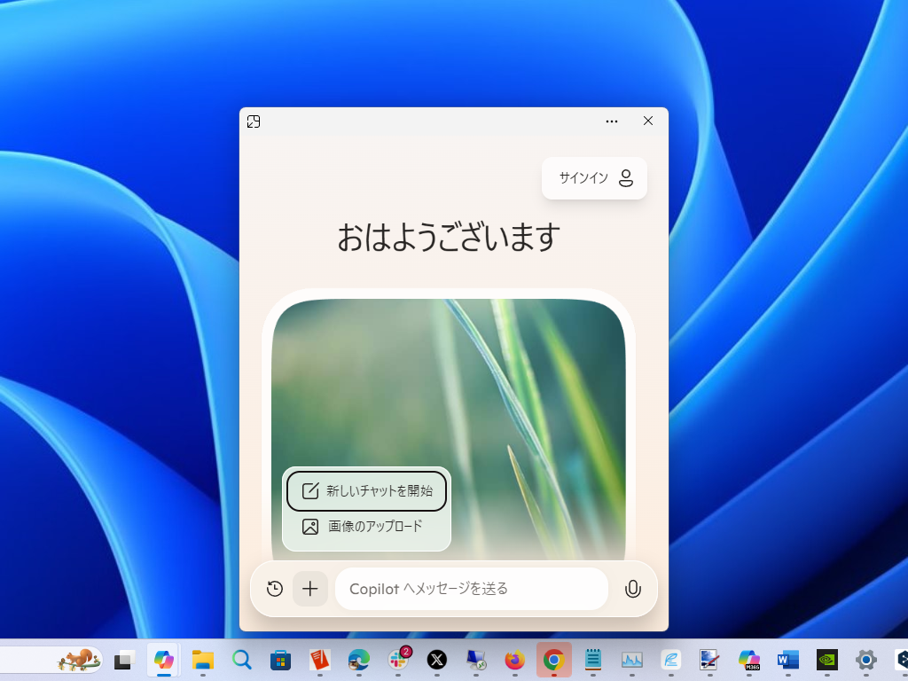
Task: Click the plus icon to add attachments
Action: 310,588
